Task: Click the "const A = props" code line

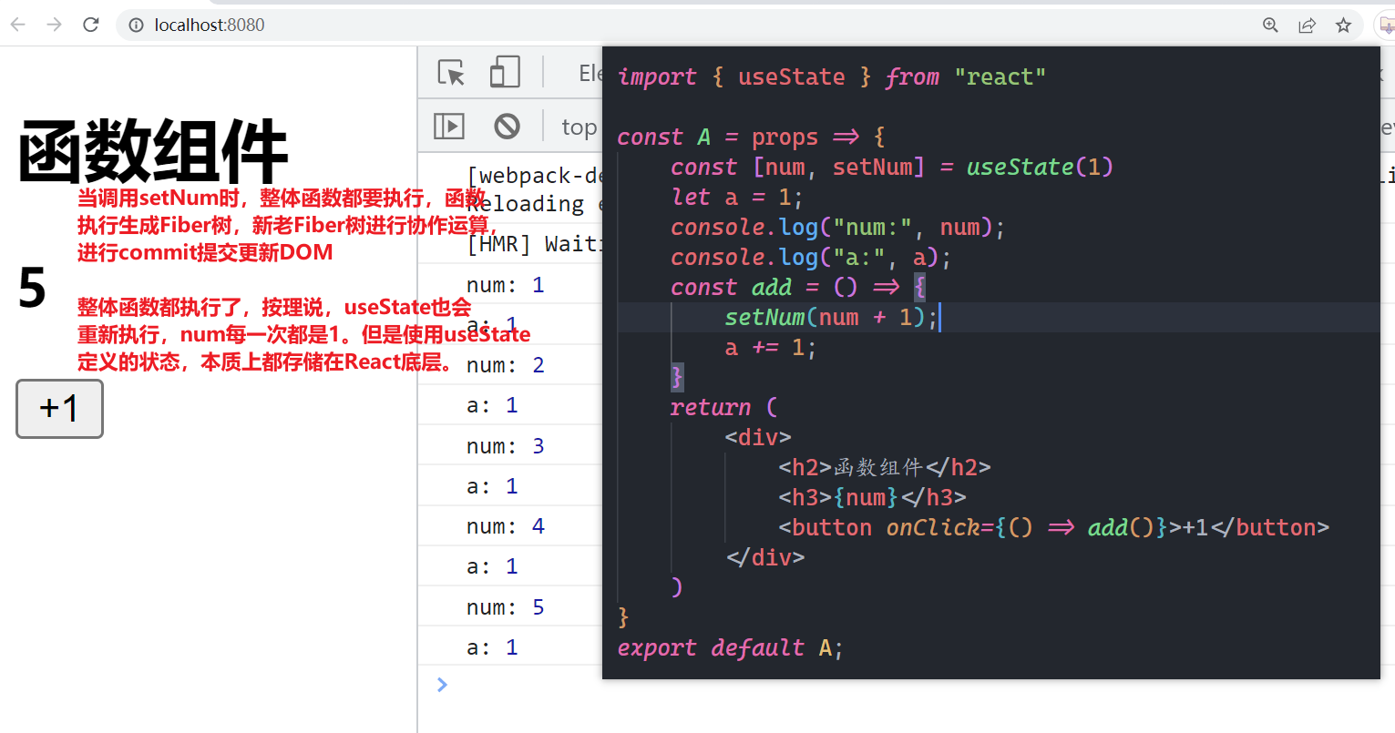Action: click(x=751, y=137)
